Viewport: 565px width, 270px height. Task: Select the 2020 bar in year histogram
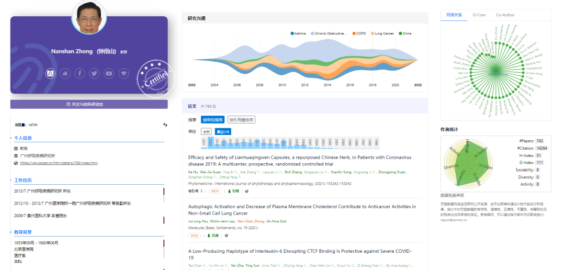[x=210, y=142]
